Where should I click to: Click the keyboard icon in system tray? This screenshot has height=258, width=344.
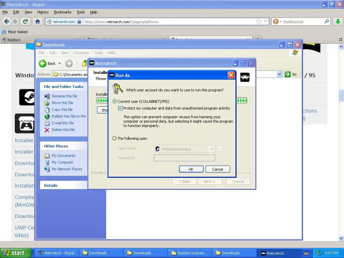(x=306, y=253)
